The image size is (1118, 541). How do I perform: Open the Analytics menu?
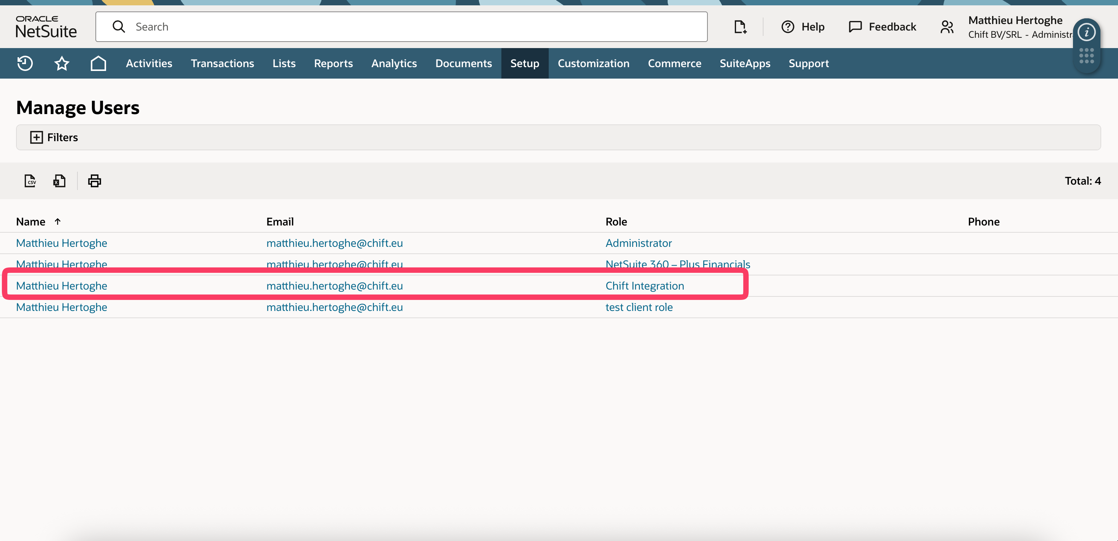click(x=394, y=63)
